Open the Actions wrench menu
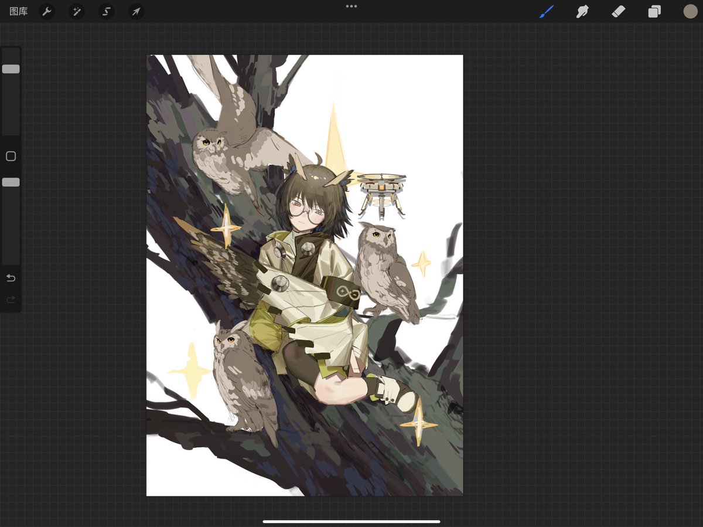The width and height of the screenshot is (703, 527). tap(47, 11)
